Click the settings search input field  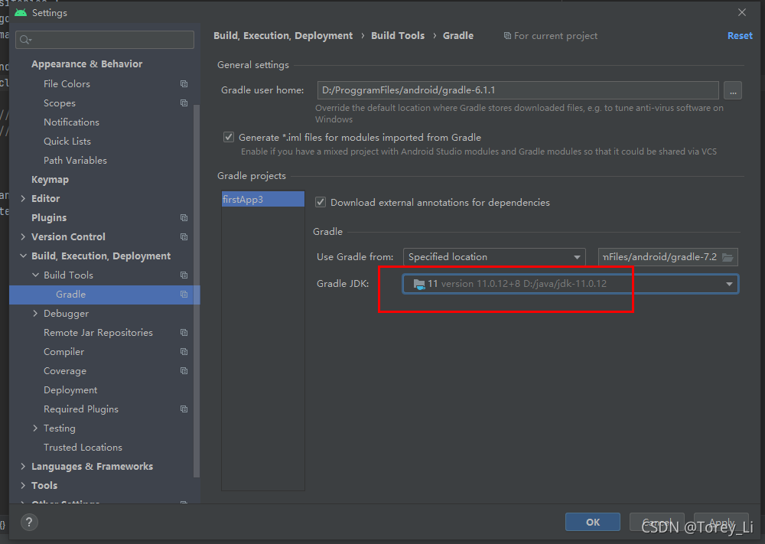(105, 40)
